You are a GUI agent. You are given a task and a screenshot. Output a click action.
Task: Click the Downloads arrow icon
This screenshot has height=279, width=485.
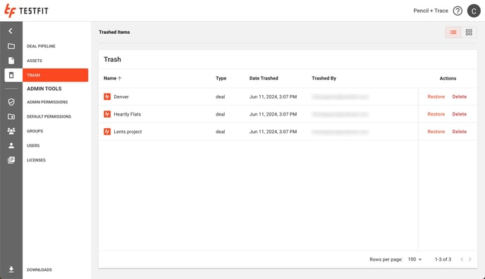[11, 269]
